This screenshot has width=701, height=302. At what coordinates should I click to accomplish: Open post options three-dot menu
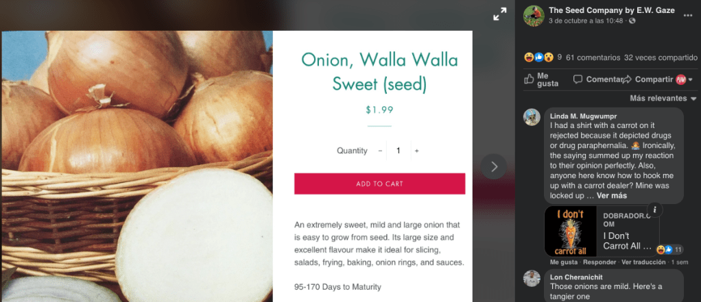click(x=687, y=16)
